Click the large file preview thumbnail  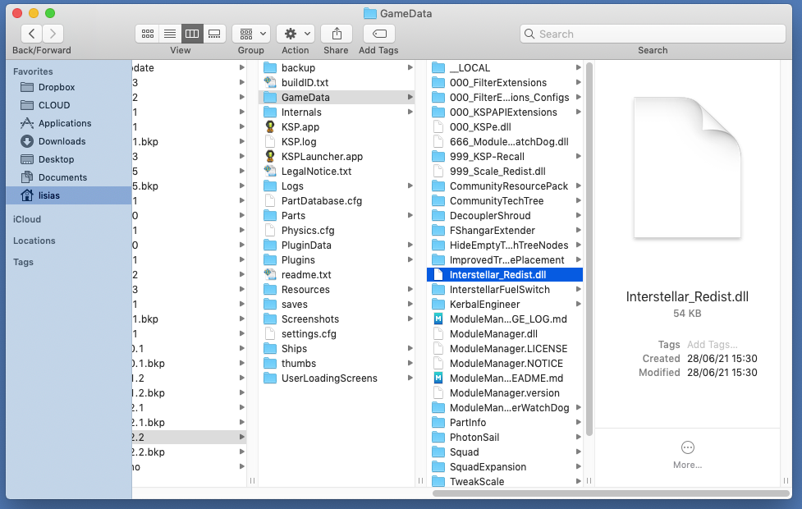point(687,167)
